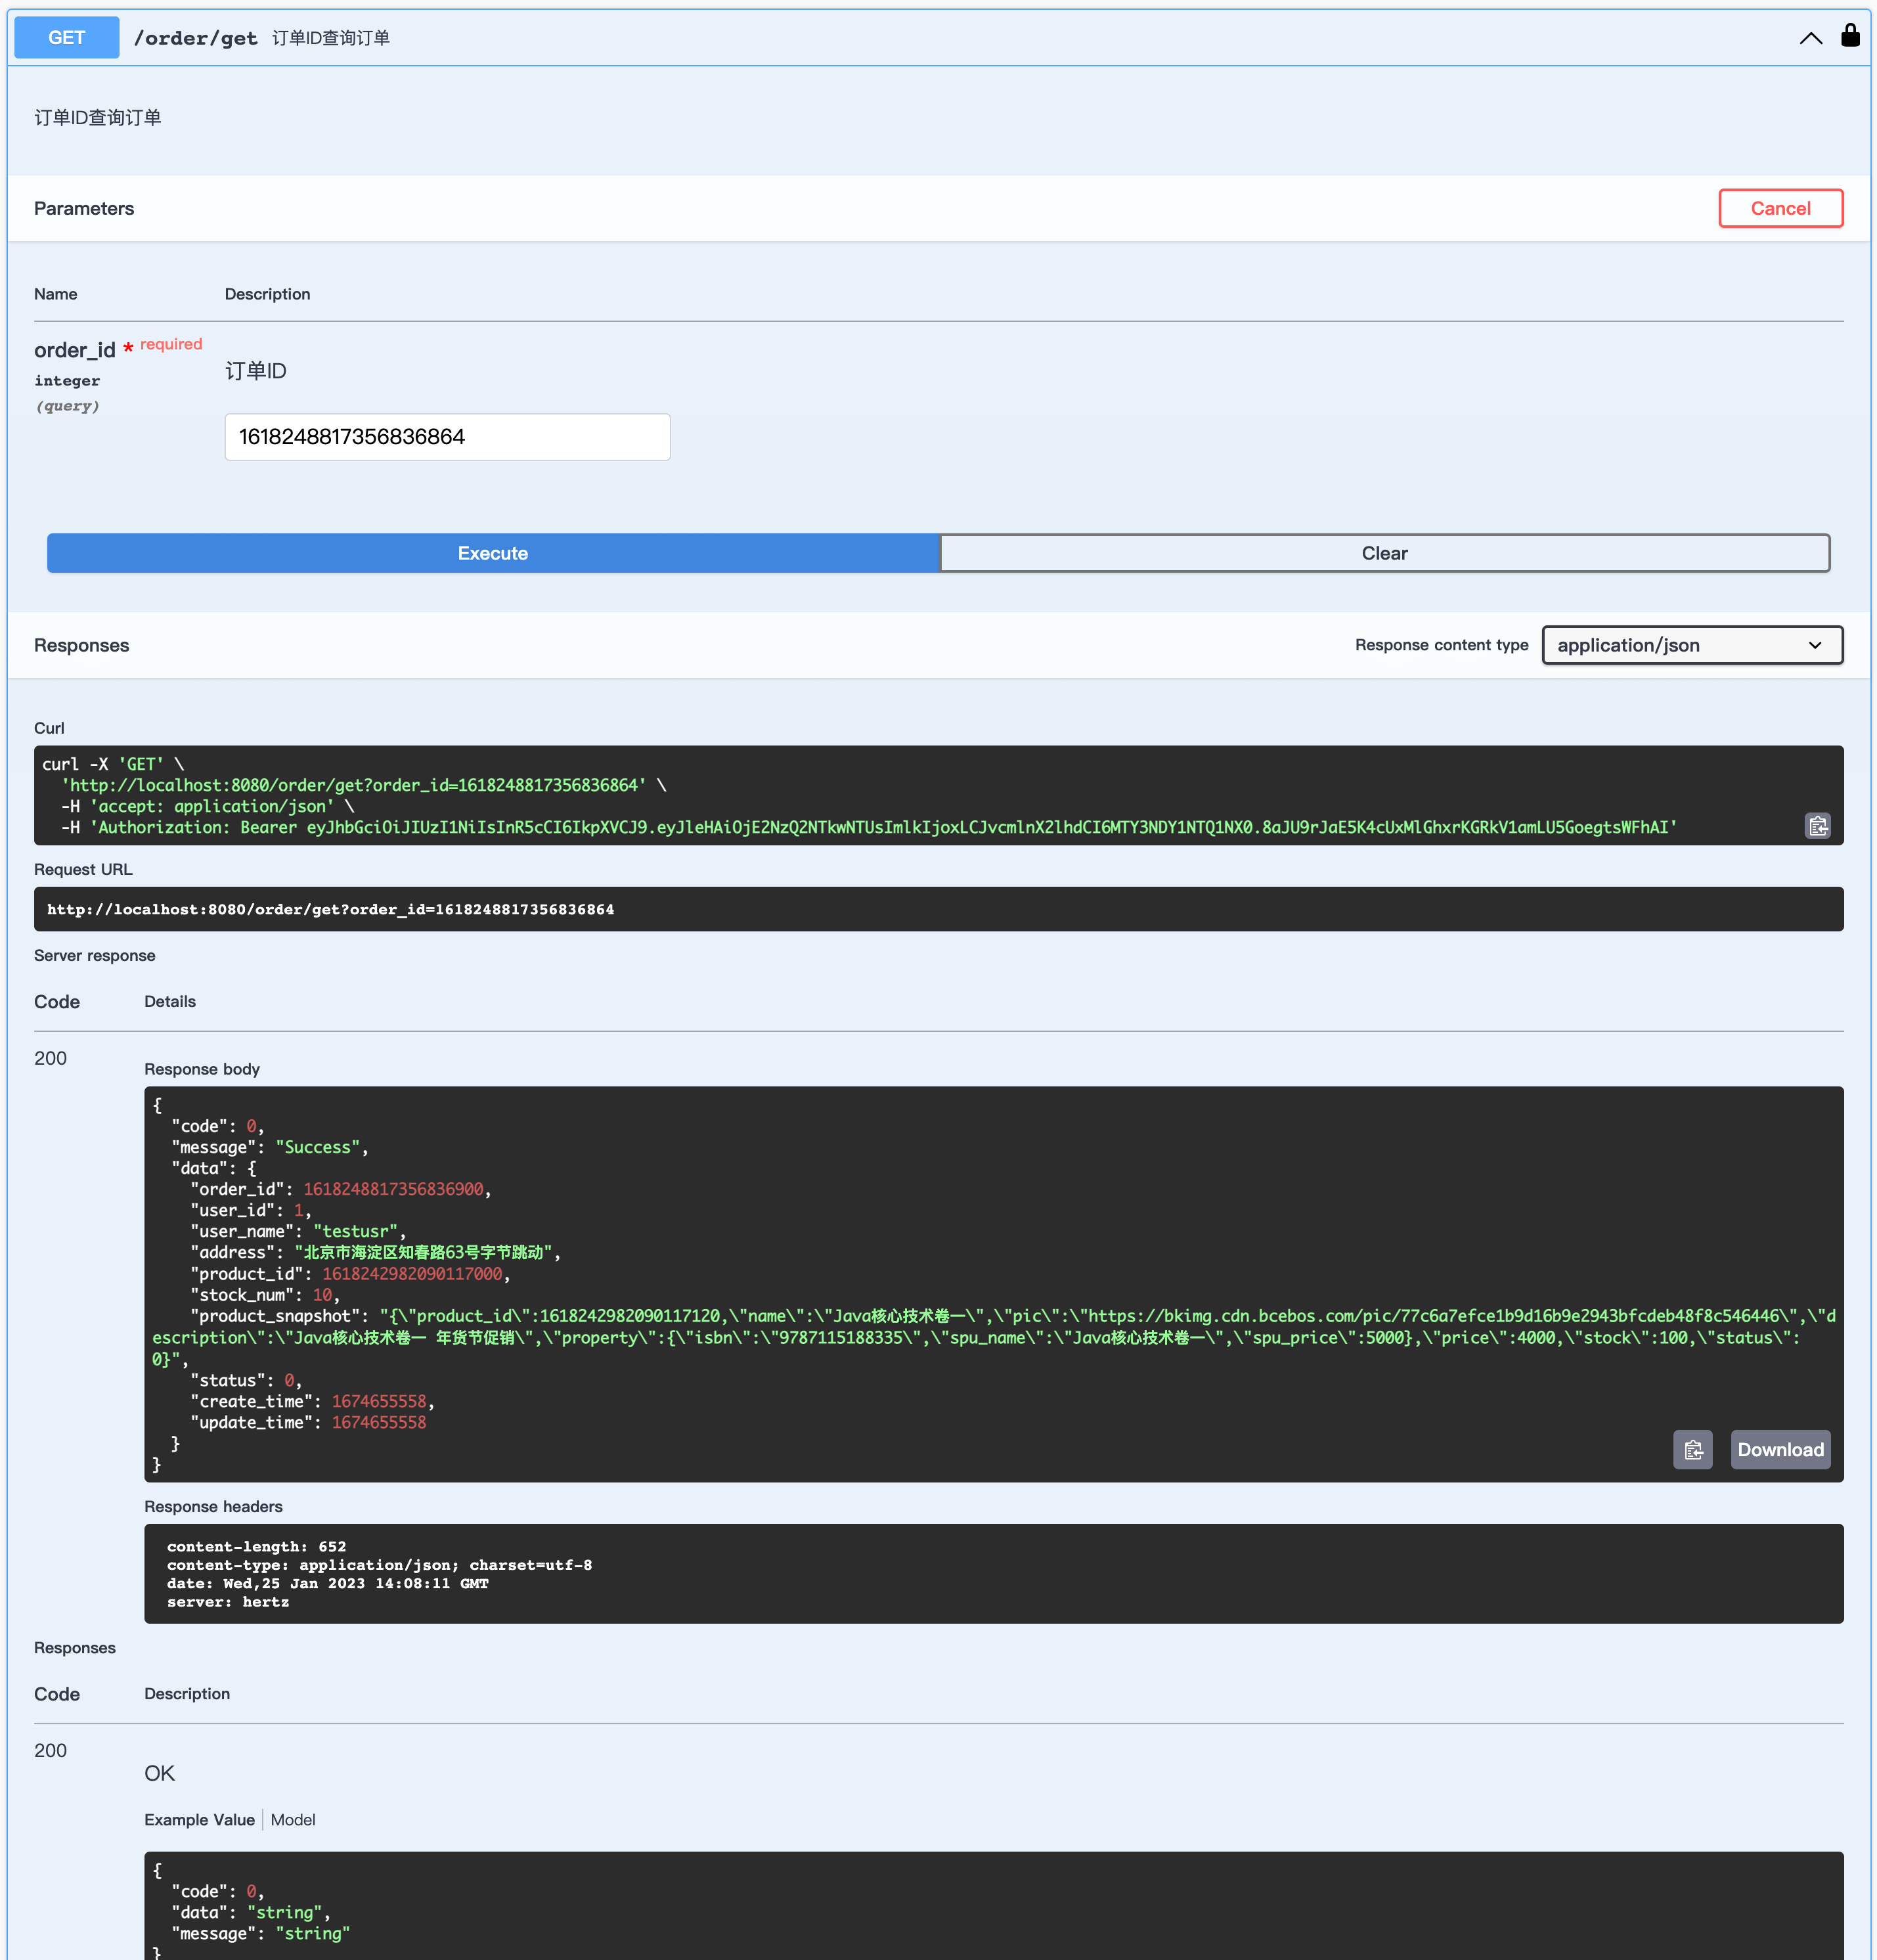Click the content-type header line
Screen dimensions: 1877x1960
(379, 1565)
